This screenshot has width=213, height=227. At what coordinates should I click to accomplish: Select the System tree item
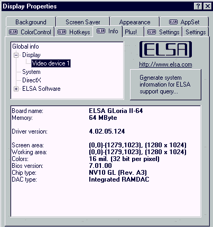point(31,72)
